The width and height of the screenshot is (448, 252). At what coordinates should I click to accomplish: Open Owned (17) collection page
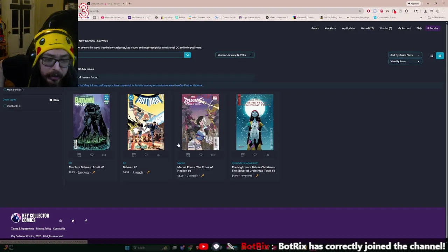pyautogui.click(x=367, y=28)
